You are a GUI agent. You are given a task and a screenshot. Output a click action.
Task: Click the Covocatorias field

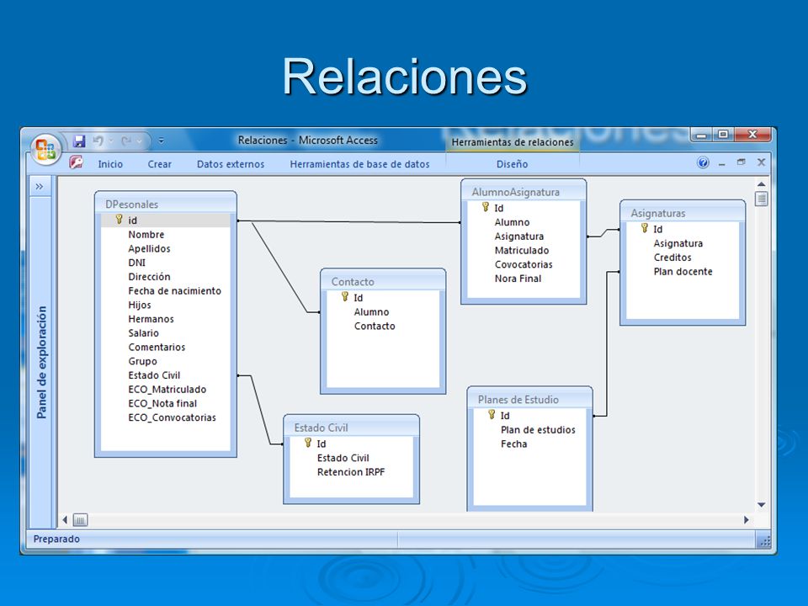tap(524, 264)
